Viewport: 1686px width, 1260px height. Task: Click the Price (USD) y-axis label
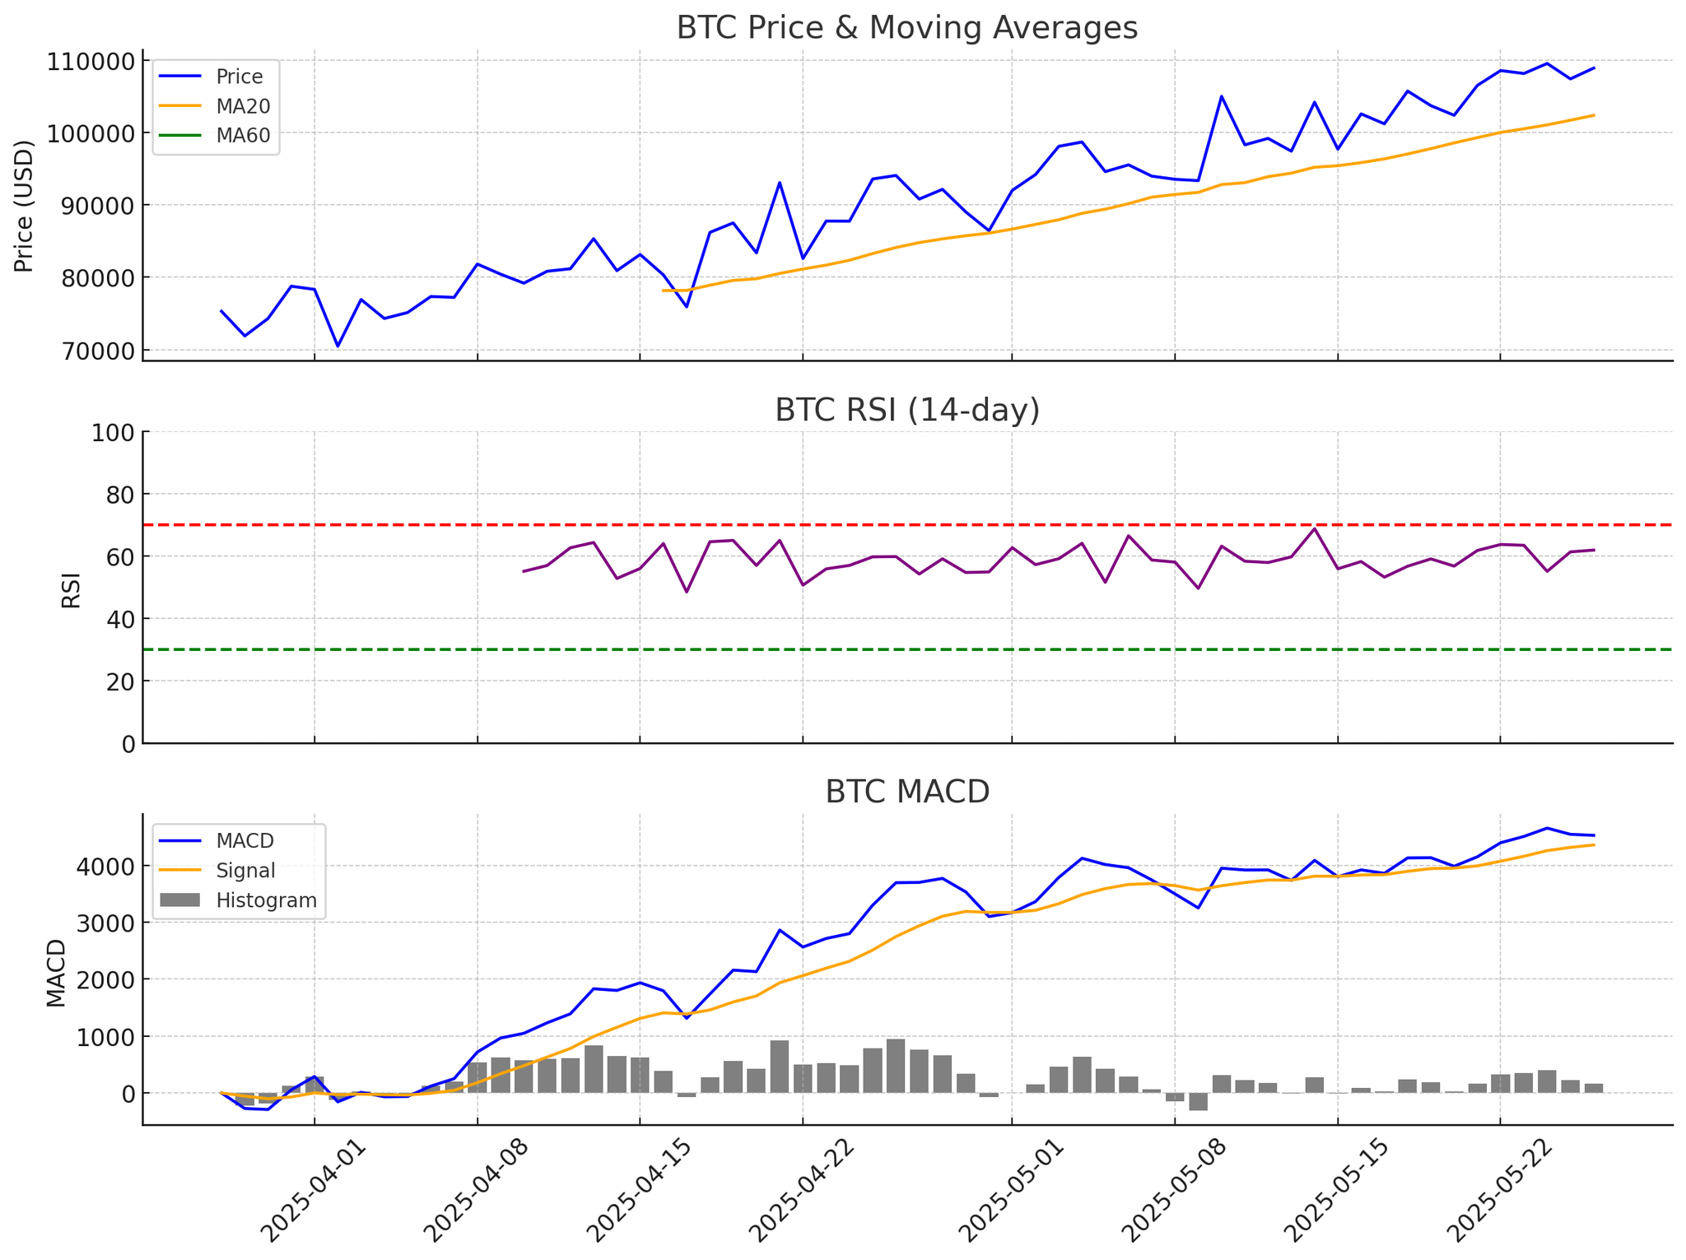click(25, 206)
